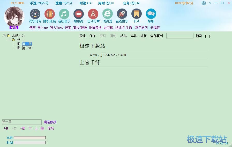The height and width of the screenshot is (147, 232).
Task: Delete item with 删
Action: (42, 128)
